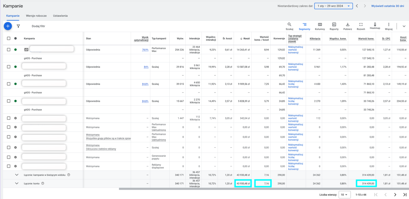Click the Szukaj magnifier icon
This screenshot has height=199, width=409.
pos(289,25)
